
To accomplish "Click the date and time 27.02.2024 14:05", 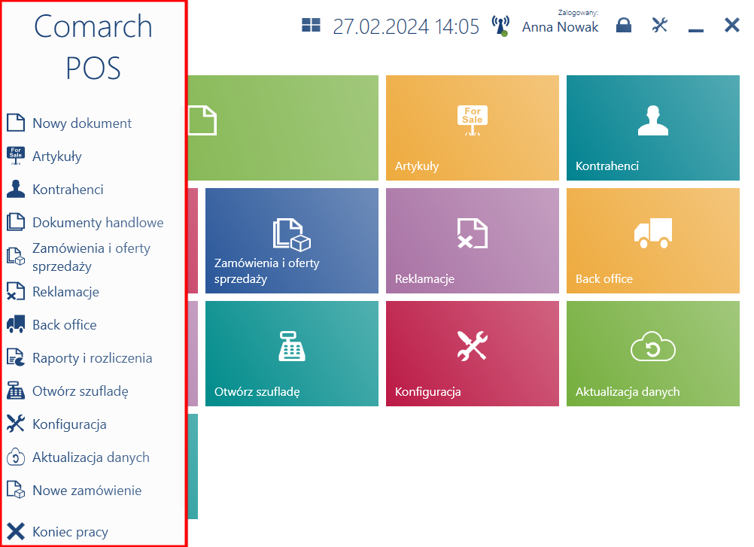I will coord(406,26).
